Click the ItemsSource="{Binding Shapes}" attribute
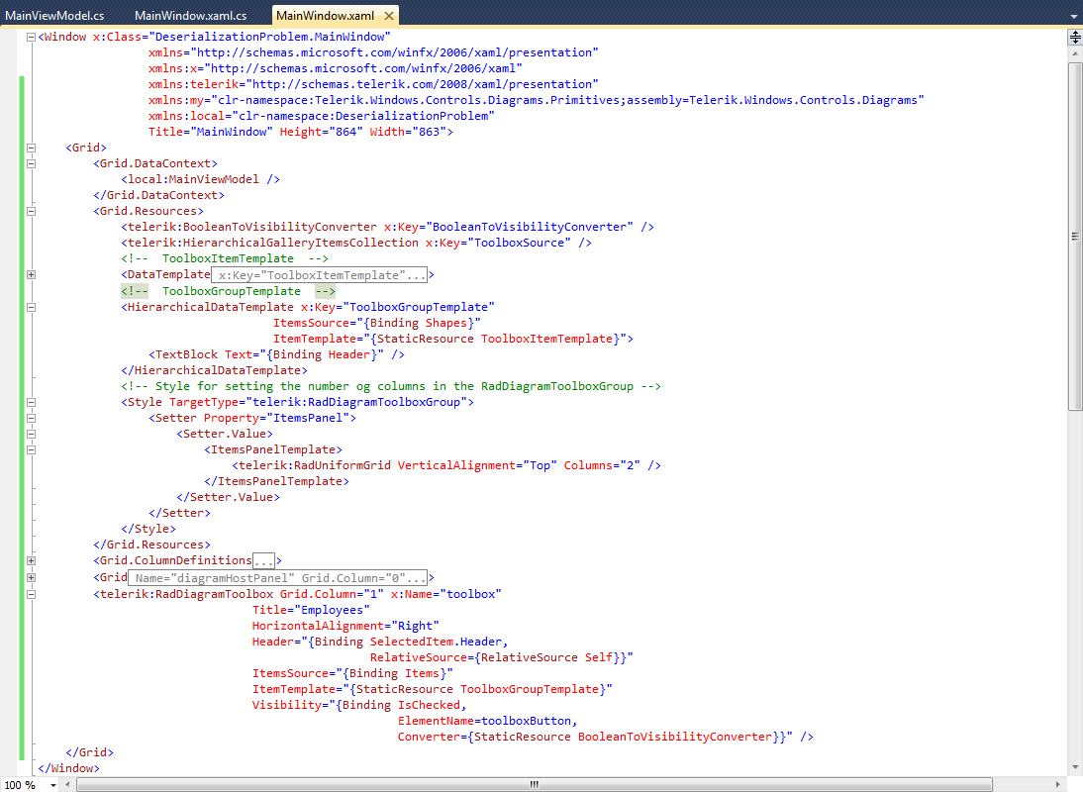The image size is (1083, 792). point(376,323)
